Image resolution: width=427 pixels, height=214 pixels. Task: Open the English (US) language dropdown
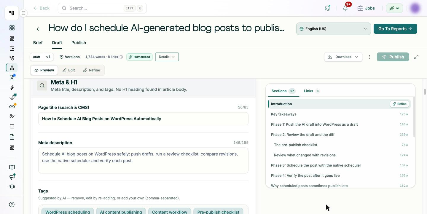333,29
